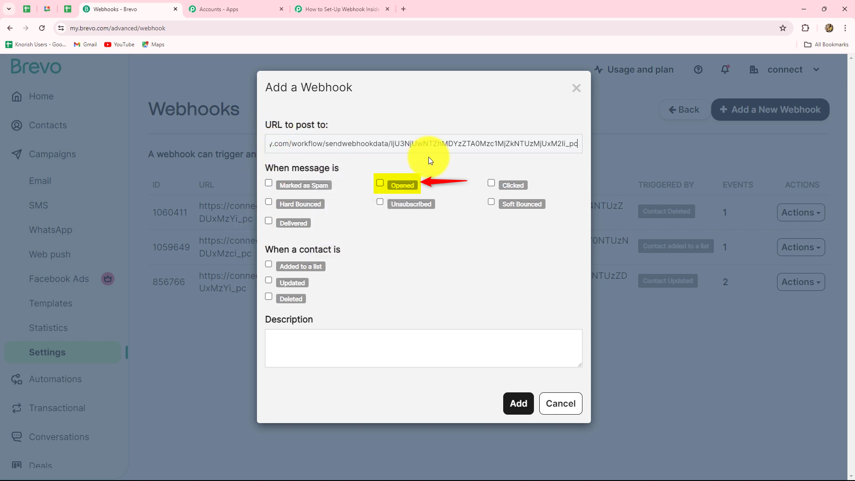Reload the current page
This screenshot has height=481, width=855.
point(42,28)
